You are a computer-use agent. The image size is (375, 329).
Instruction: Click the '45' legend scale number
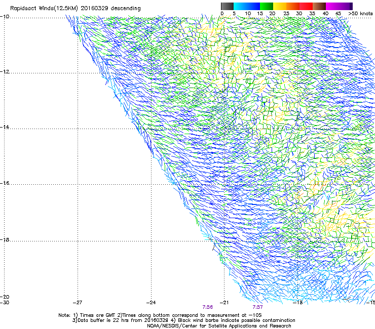pos(338,14)
